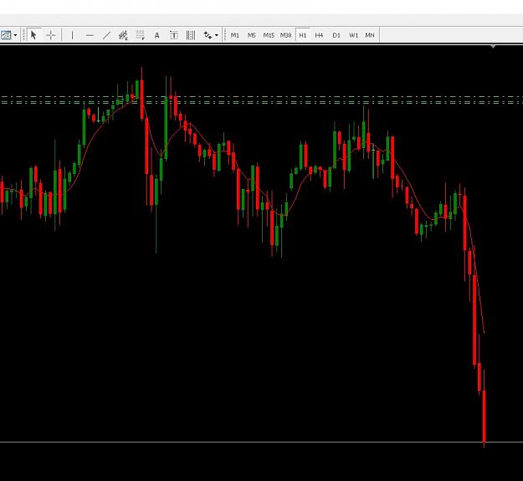Draw a horizontal line tool
This screenshot has height=481, width=523.
pos(90,35)
